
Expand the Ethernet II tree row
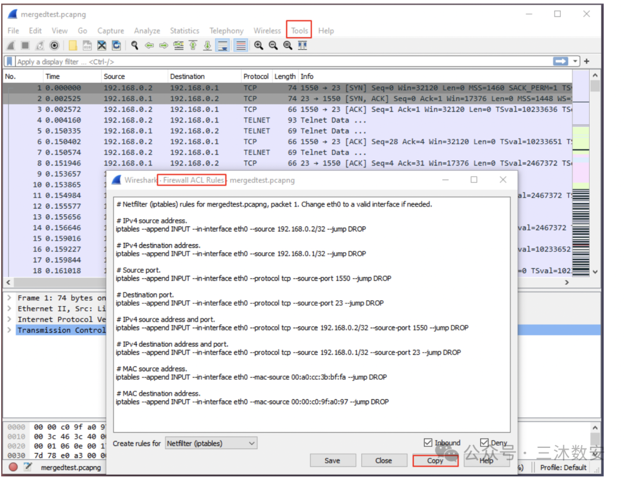9,308
